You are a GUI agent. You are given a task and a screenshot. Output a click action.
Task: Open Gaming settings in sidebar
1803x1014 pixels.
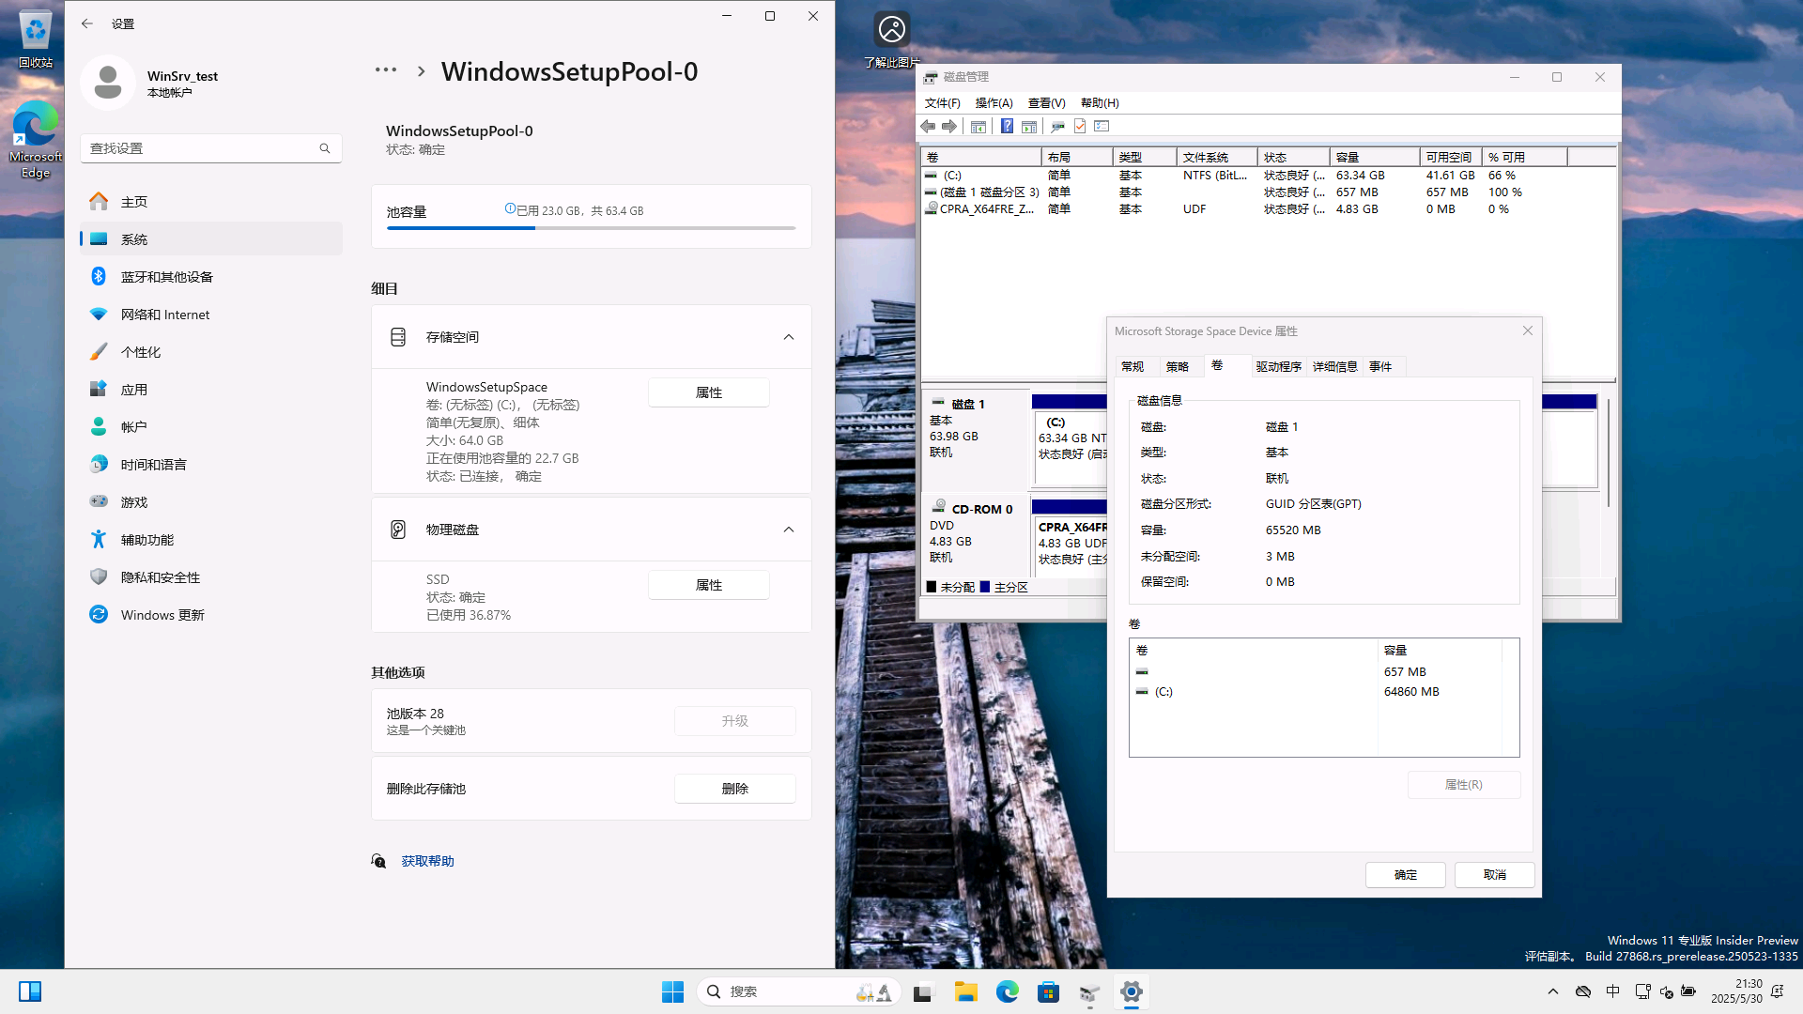[211, 501]
